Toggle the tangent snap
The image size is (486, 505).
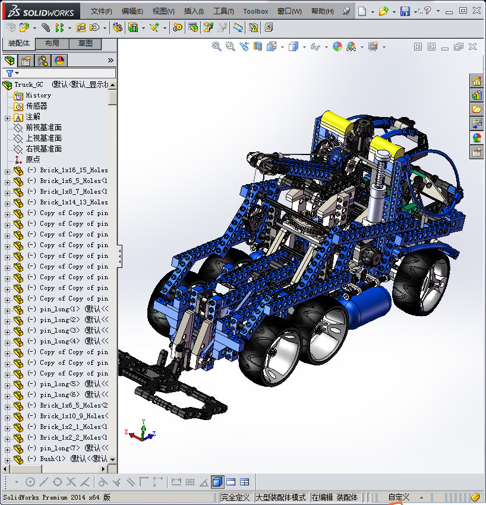tap(102, 482)
